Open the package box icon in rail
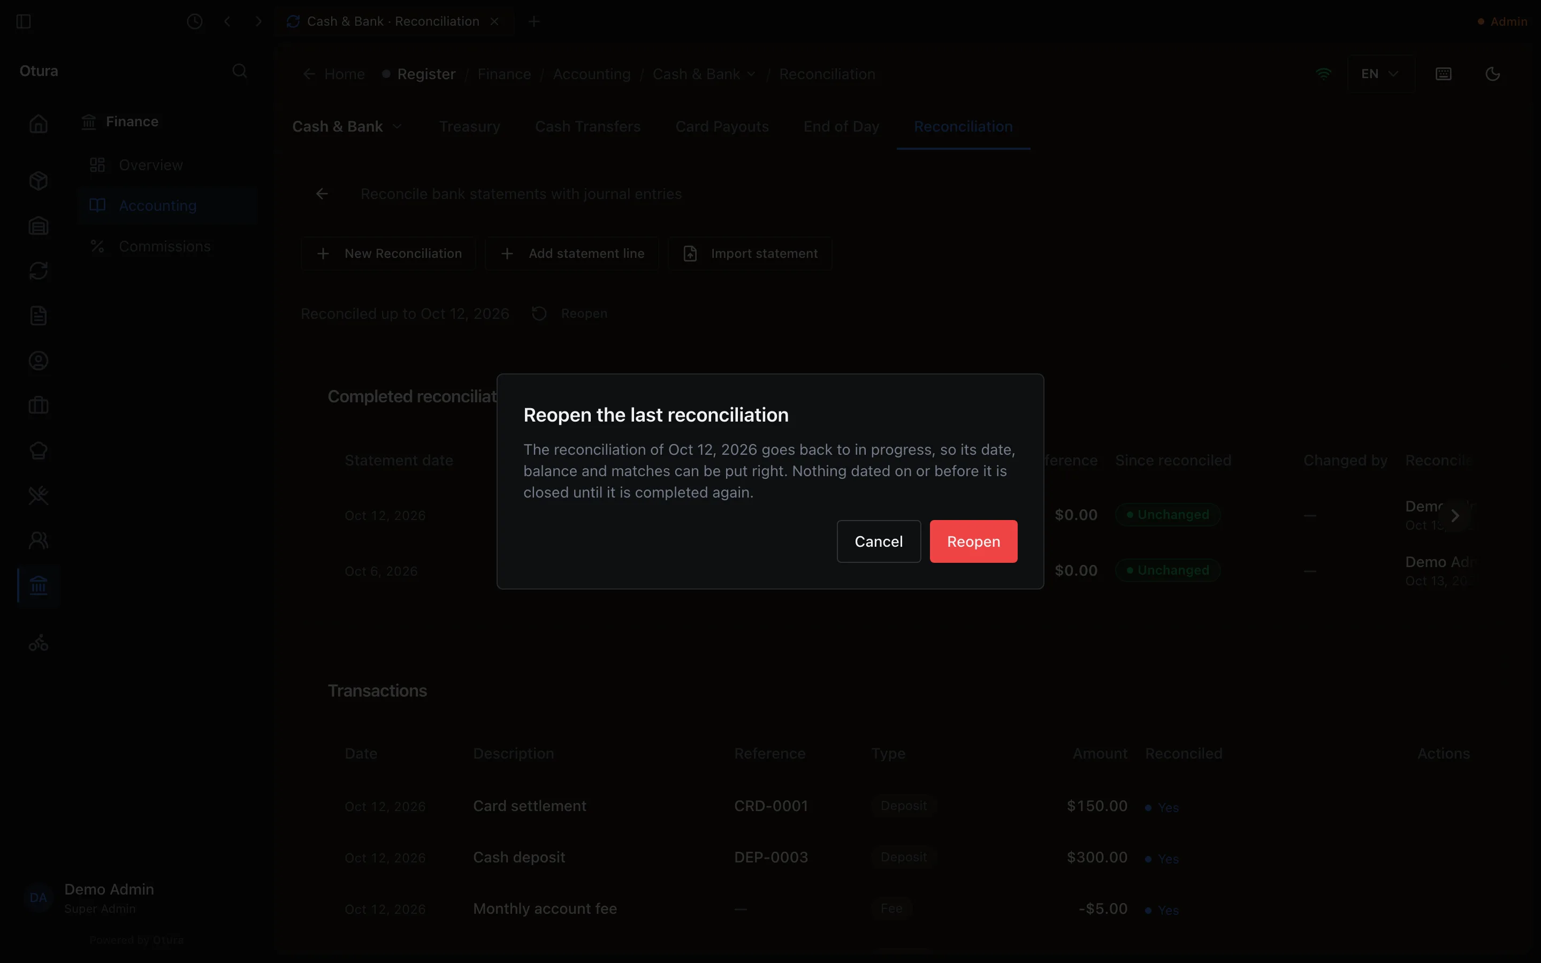 tap(38, 181)
